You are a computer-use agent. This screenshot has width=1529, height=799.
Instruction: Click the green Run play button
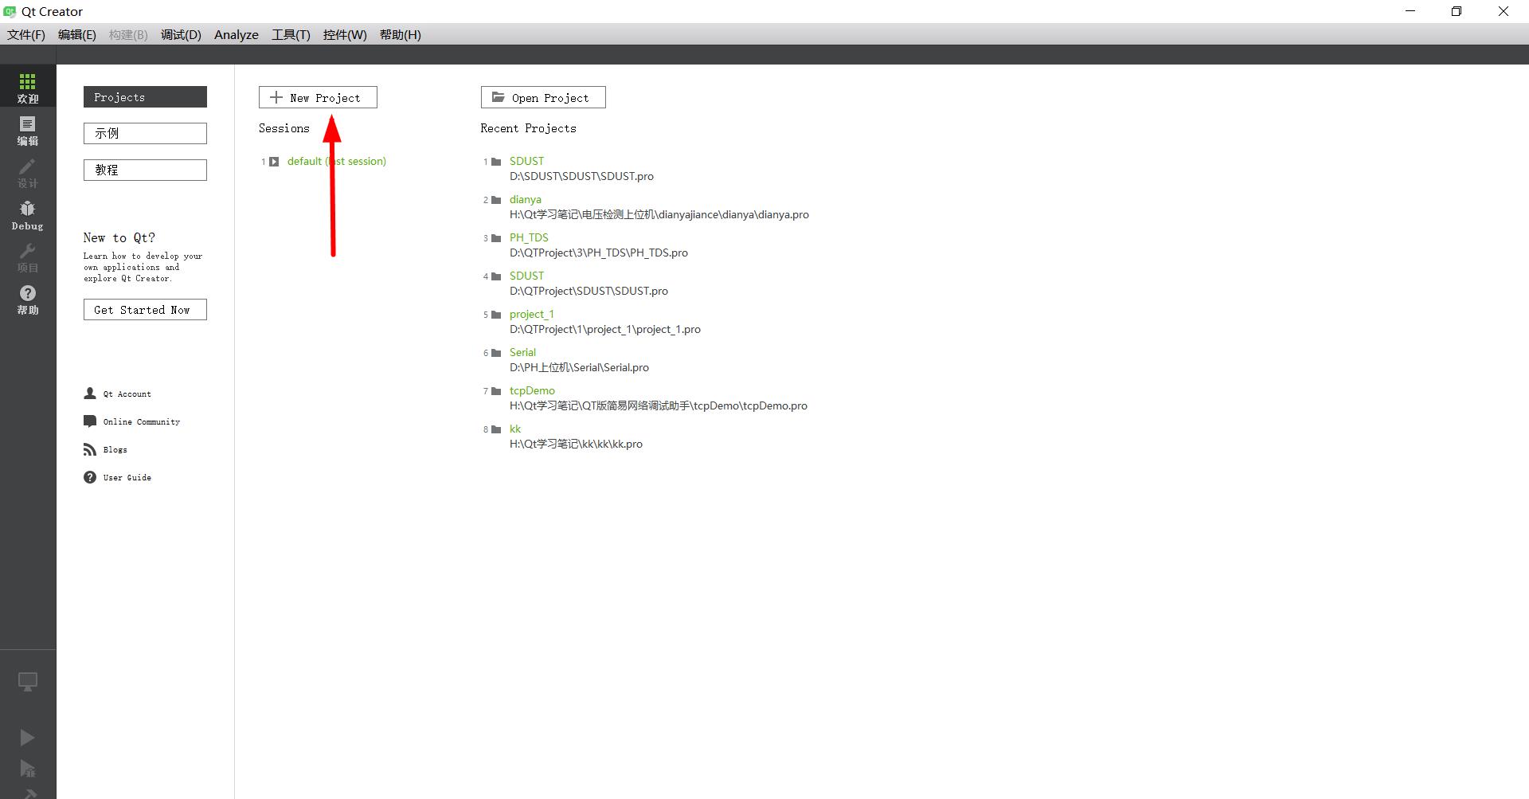click(27, 738)
